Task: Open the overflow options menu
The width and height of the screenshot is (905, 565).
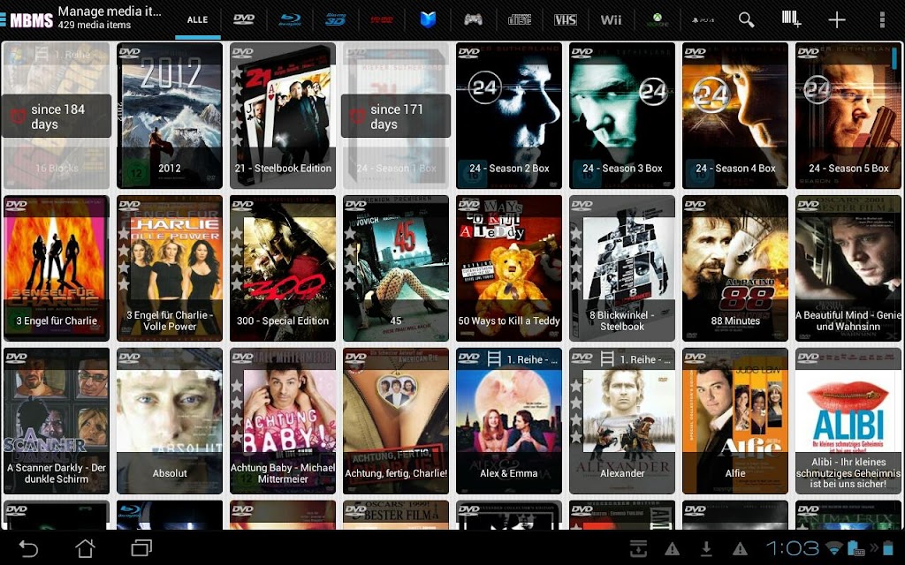Action: click(x=882, y=19)
